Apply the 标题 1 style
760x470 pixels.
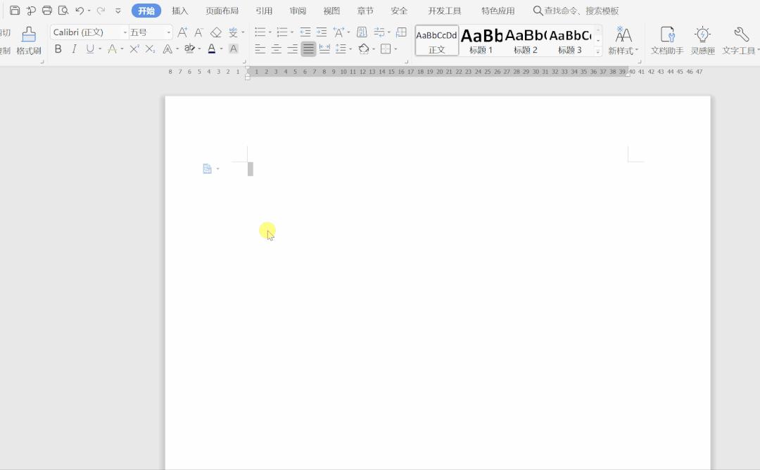(x=481, y=41)
